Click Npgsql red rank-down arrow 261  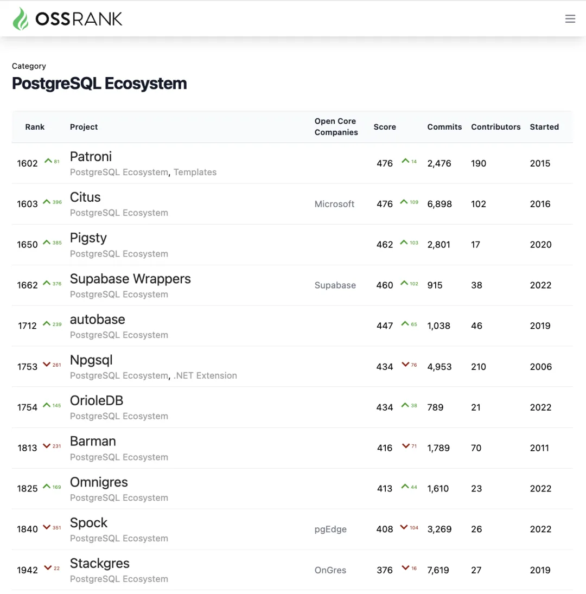(x=47, y=365)
